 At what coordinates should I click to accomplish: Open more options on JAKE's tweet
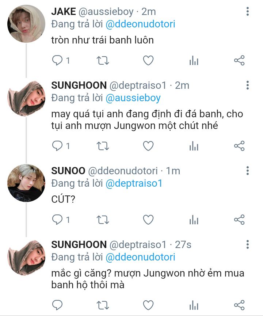coord(248,12)
